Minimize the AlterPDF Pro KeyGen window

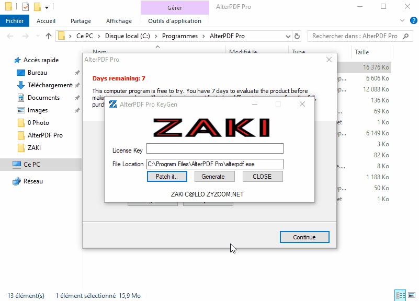pos(255,104)
